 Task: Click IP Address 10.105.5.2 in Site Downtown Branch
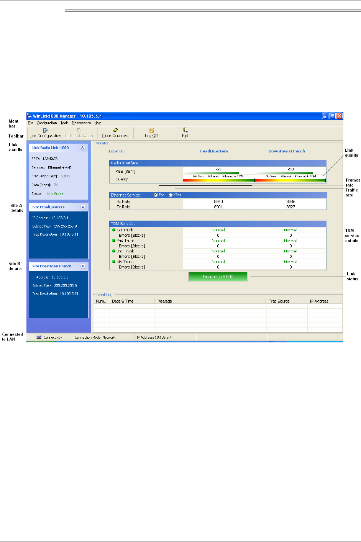(50, 277)
